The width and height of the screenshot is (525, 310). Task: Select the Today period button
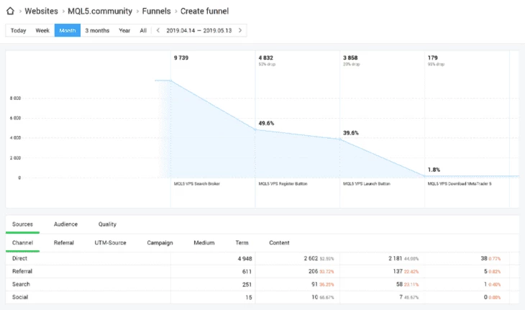[19, 30]
